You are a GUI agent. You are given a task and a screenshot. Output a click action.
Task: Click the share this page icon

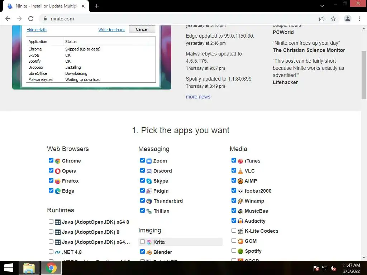point(322,19)
